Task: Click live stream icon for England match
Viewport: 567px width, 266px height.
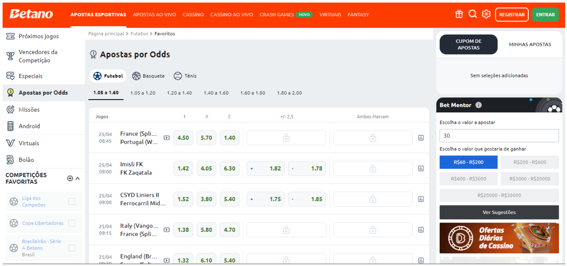Action: (x=167, y=260)
